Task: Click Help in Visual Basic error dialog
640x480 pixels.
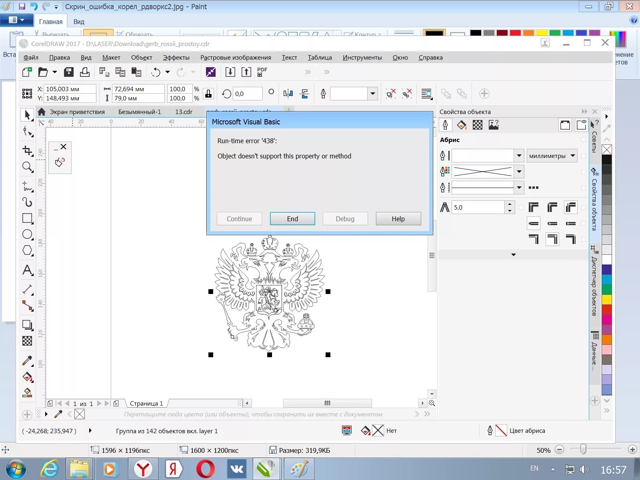Action: click(x=398, y=219)
